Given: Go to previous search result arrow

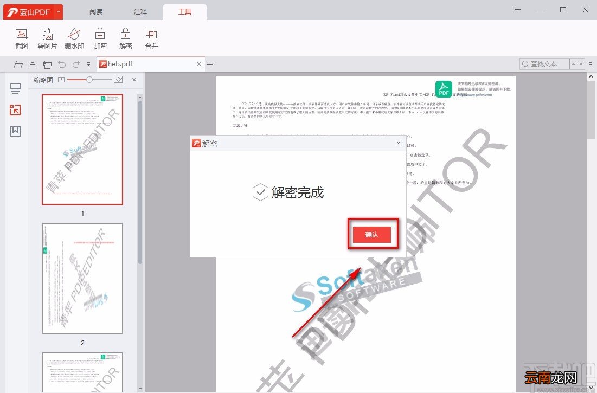Looking at the screenshot, I should pyautogui.click(x=573, y=64).
